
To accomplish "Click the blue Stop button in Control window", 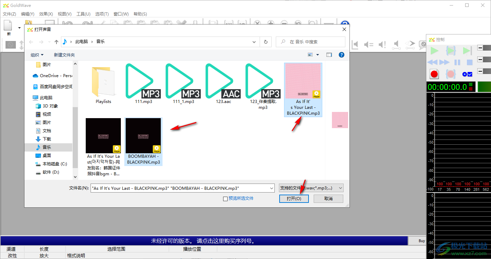I will coord(469,62).
